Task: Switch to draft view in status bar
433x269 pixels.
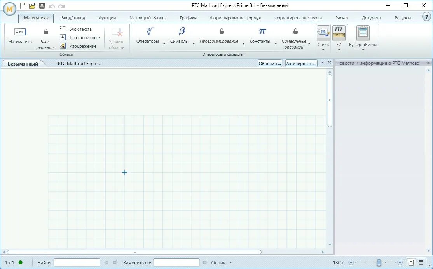Action: click(x=421, y=262)
